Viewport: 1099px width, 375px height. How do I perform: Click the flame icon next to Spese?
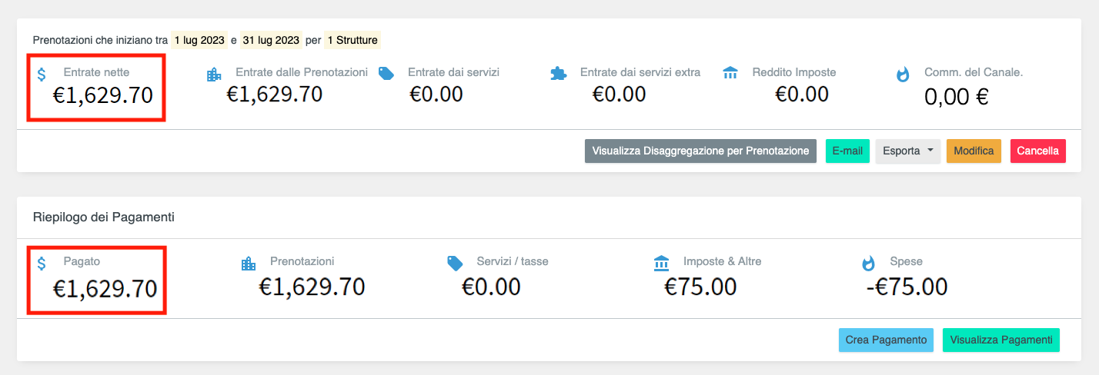(x=868, y=264)
